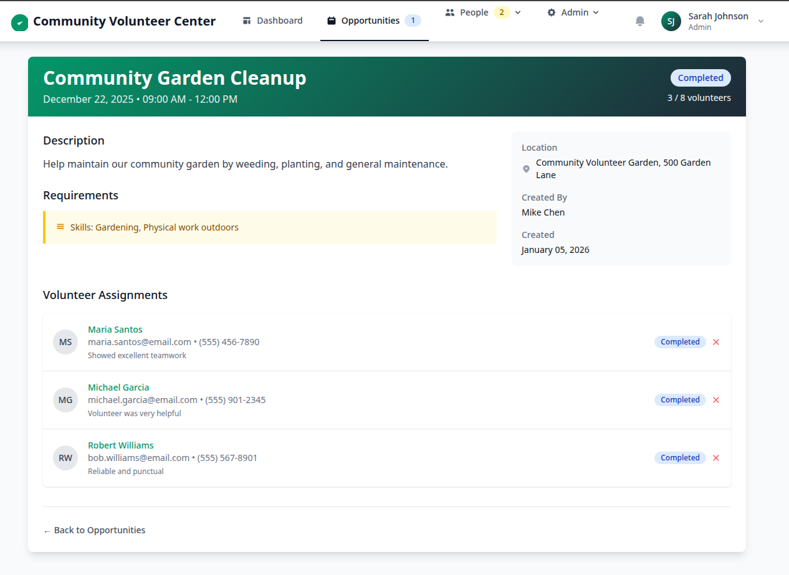Expand the People dropdown menu
Image resolution: width=789 pixels, height=575 pixels.
coord(484,12)
